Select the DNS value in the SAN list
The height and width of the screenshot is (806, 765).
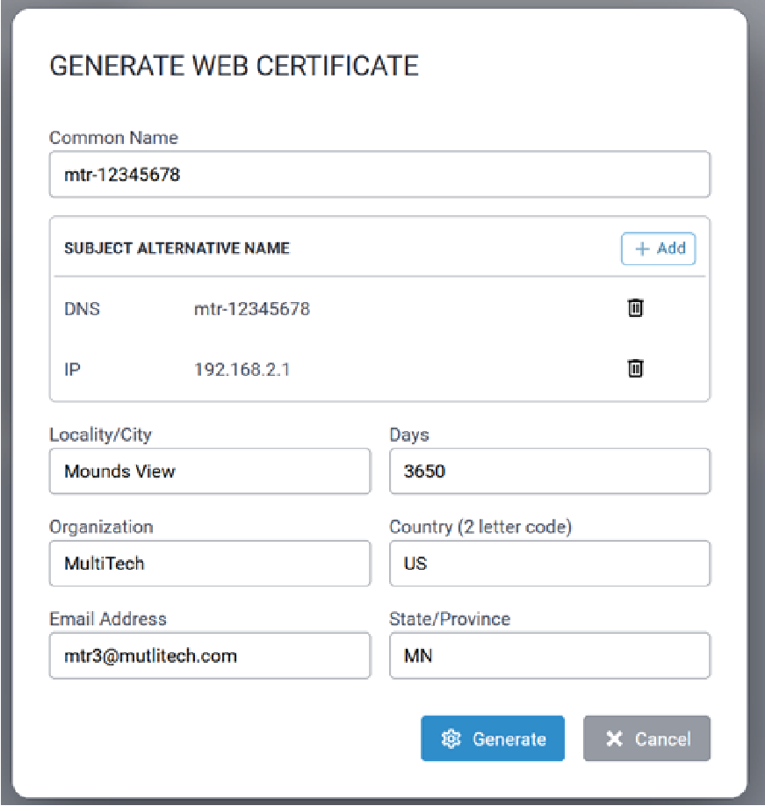(252, 309)
